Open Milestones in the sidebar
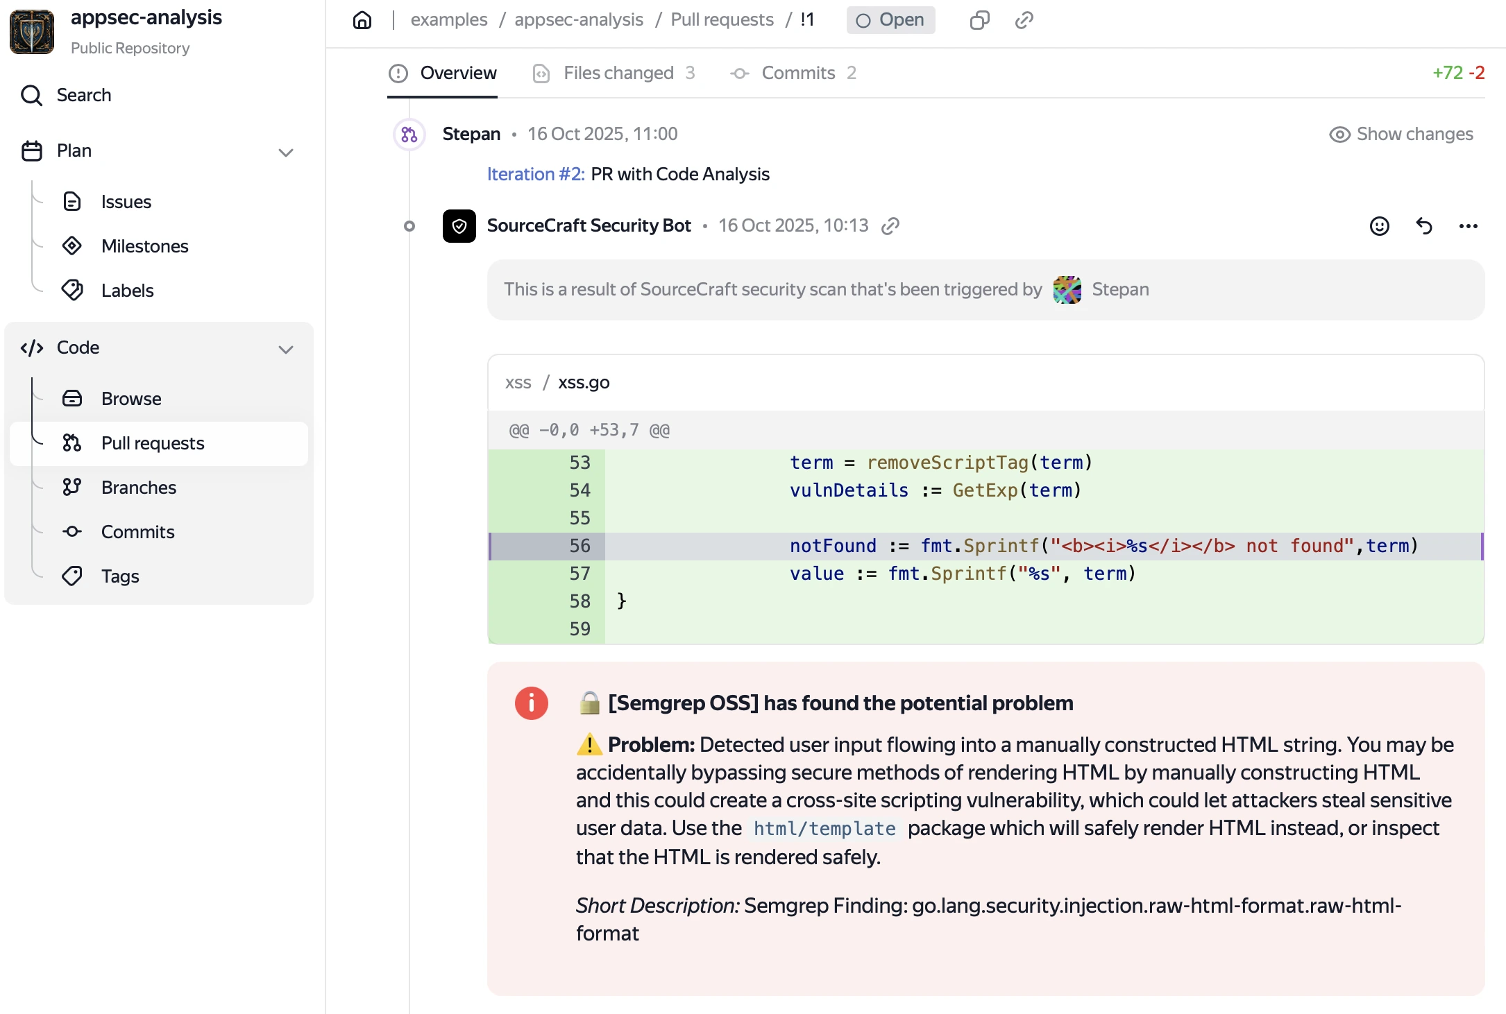 click(x=144, y=246)
